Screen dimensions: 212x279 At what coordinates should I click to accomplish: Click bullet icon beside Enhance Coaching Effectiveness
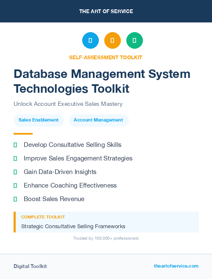point(15,185)
